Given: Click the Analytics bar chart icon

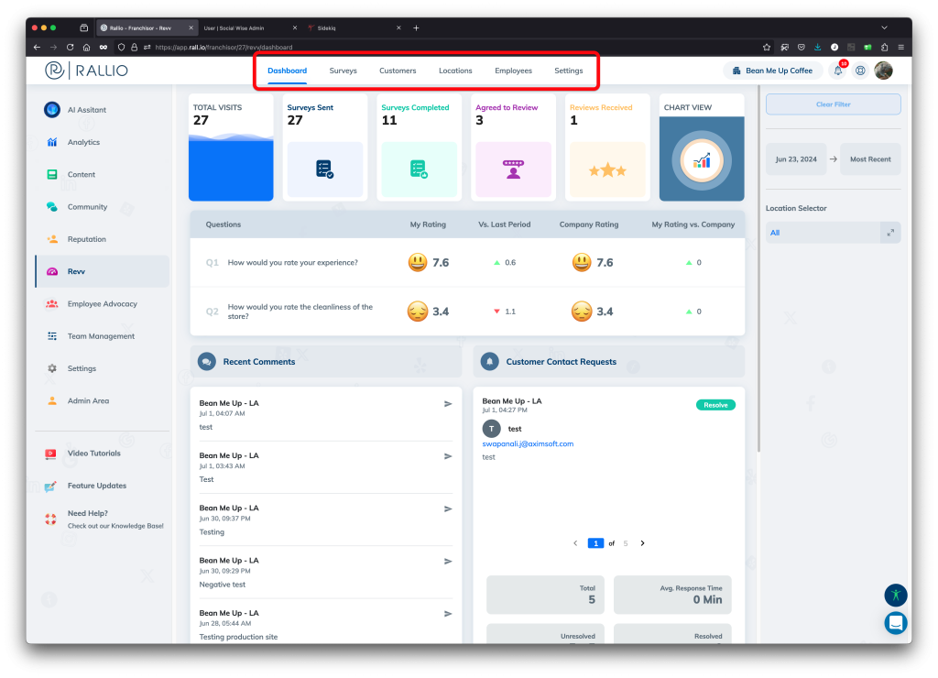Looking at the screenshot, I should click(52, 142).
